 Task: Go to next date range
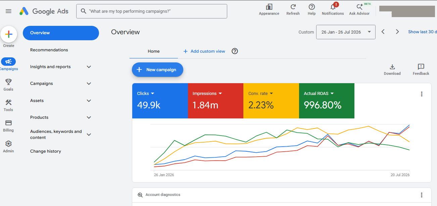point(397,32)
